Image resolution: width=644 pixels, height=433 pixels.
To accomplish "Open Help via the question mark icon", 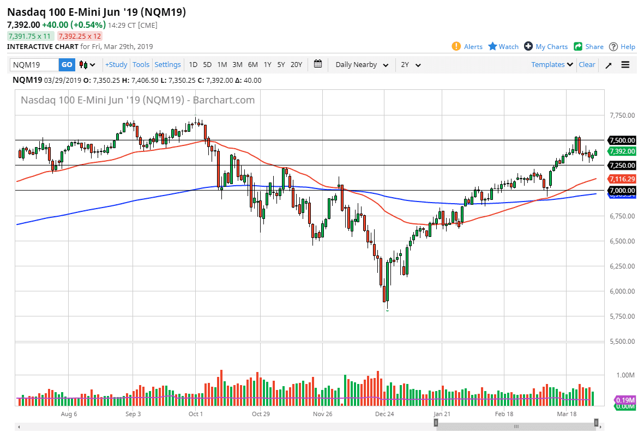I will 614,46.
